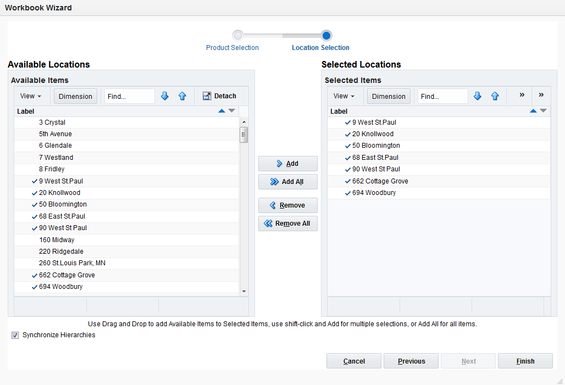Select 694 Woodbury in Available Items
565x385 pixels.
tap(126, 287)
